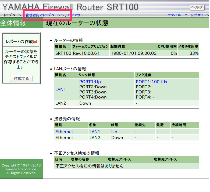Select the SRT100 model name cell
This screenshot has width=210, height=192.
(x=63, y=53)
